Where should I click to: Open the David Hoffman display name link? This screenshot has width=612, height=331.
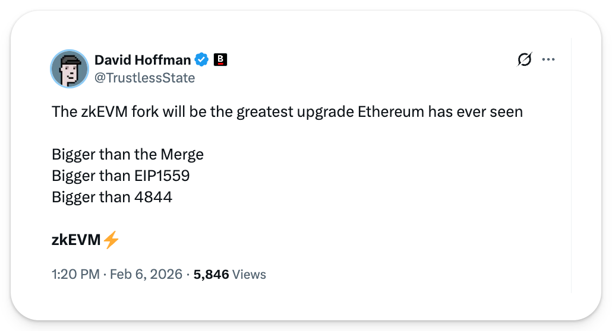point(143,60)
